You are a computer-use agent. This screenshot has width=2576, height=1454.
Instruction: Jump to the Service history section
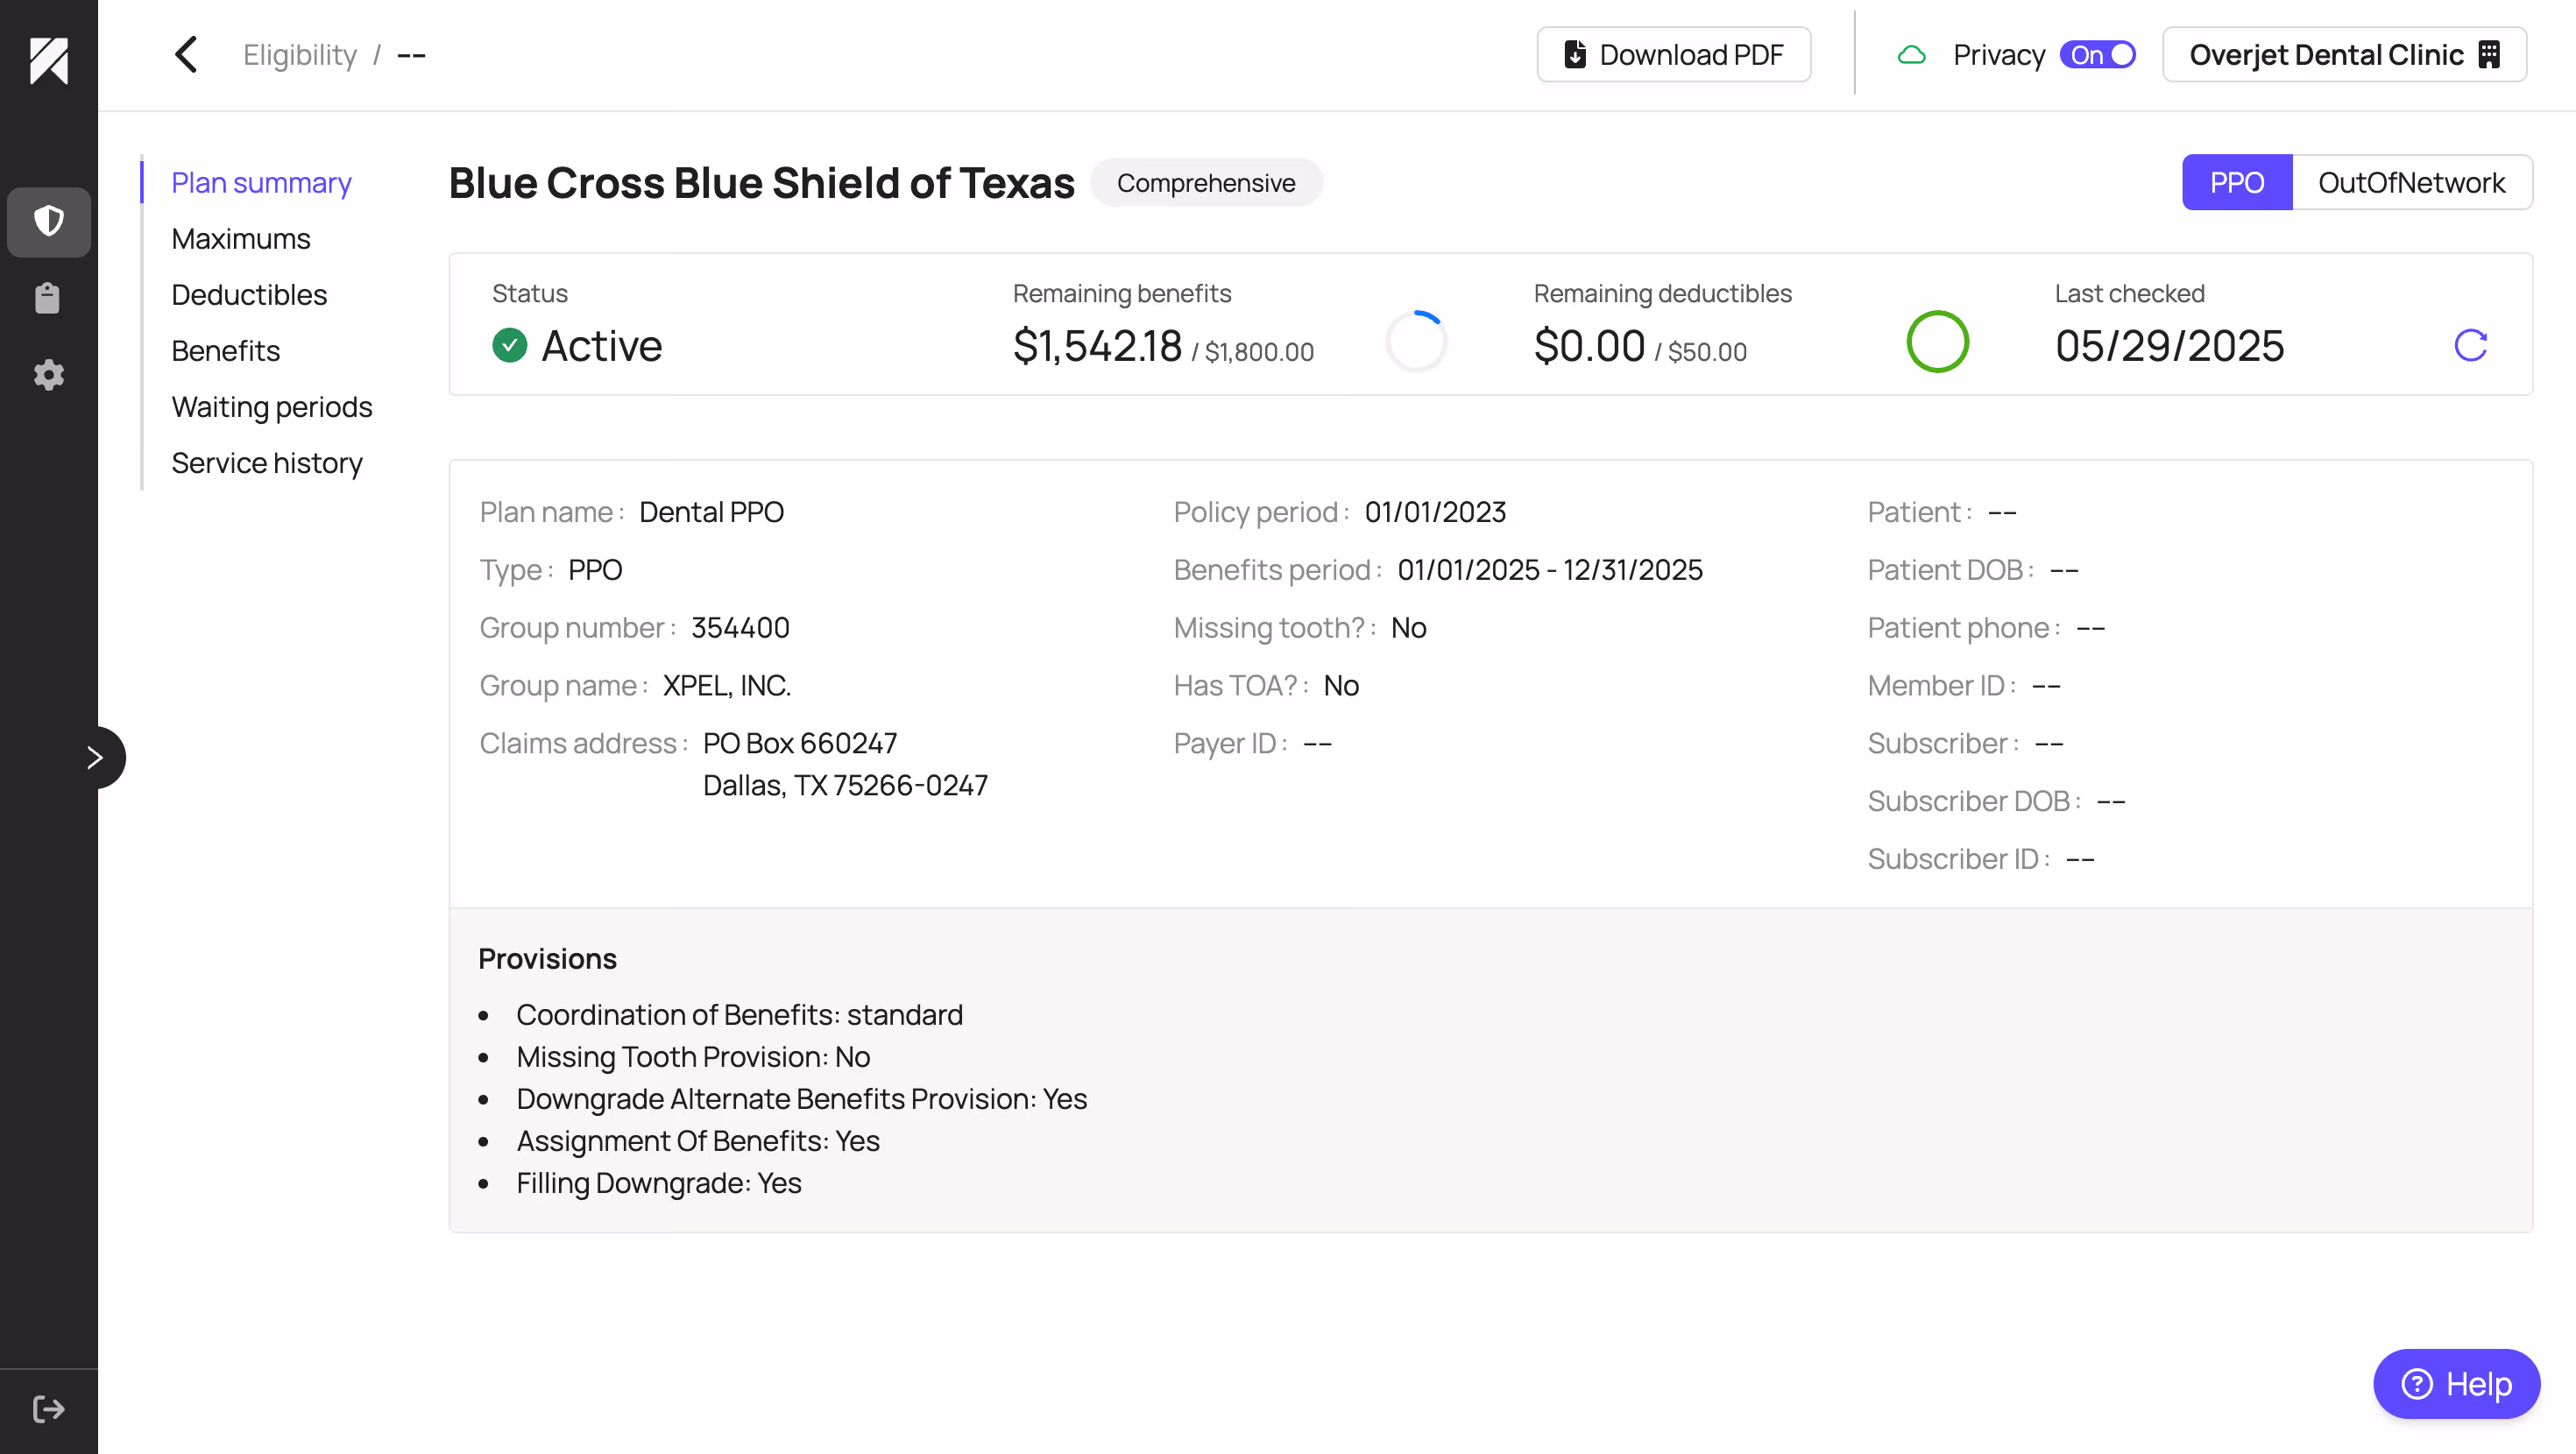266,463
